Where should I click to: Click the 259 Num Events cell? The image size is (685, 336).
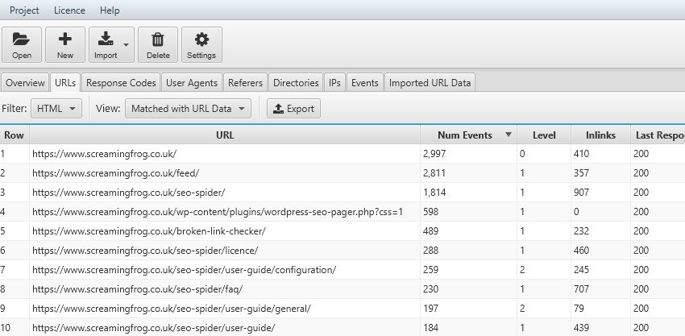(468, 270)
